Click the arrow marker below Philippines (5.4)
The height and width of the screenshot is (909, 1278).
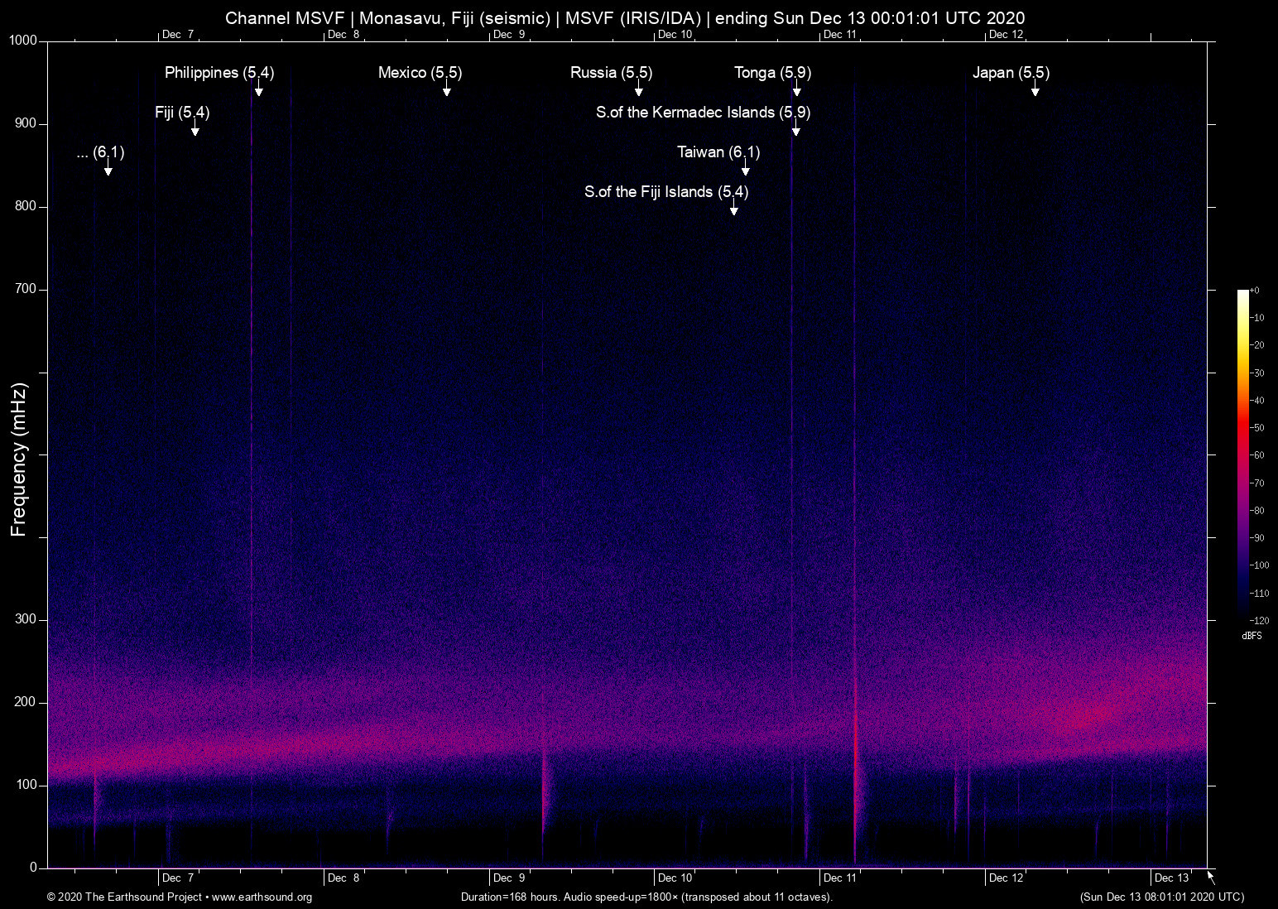(259, 89)
